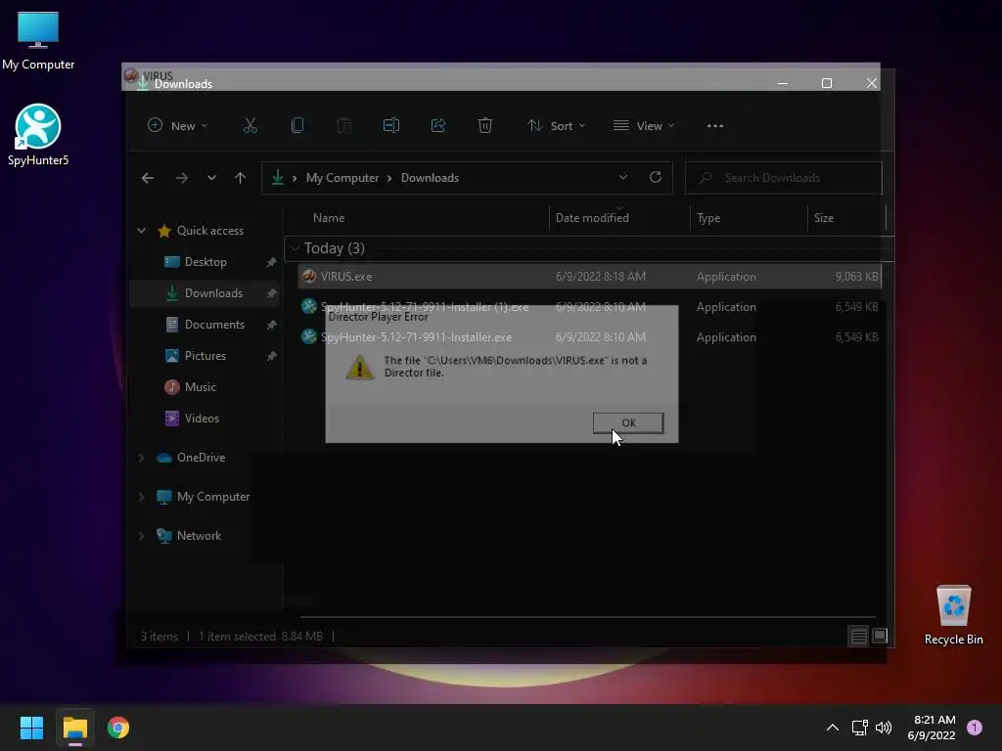Show hidden system tray icons

tap(832, 728)
